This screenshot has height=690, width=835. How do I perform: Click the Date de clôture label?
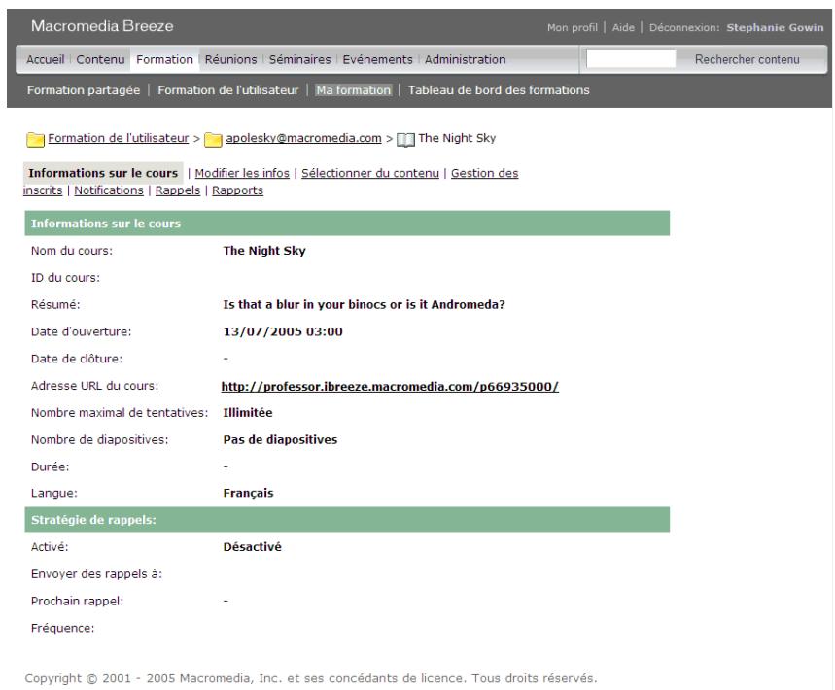77,359
